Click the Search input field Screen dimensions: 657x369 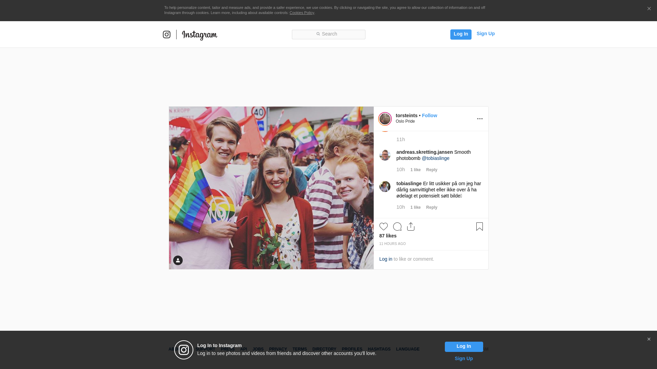(328, 34)
